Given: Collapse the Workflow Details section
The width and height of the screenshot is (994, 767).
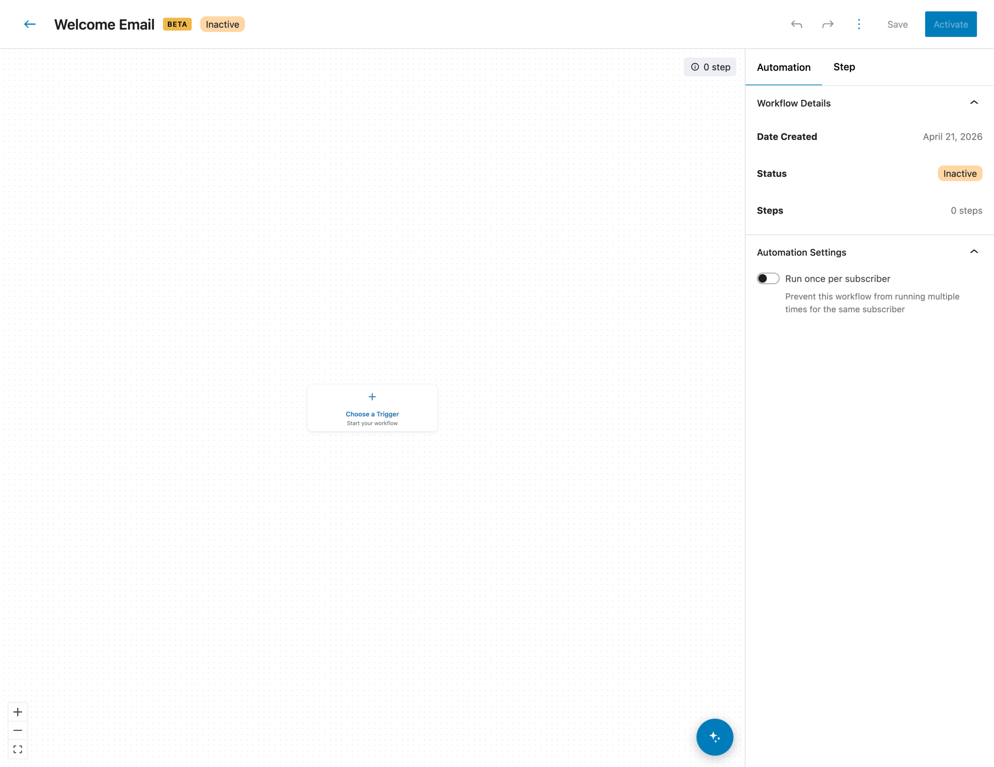Looking at the screenshot, I should point(974,103).
